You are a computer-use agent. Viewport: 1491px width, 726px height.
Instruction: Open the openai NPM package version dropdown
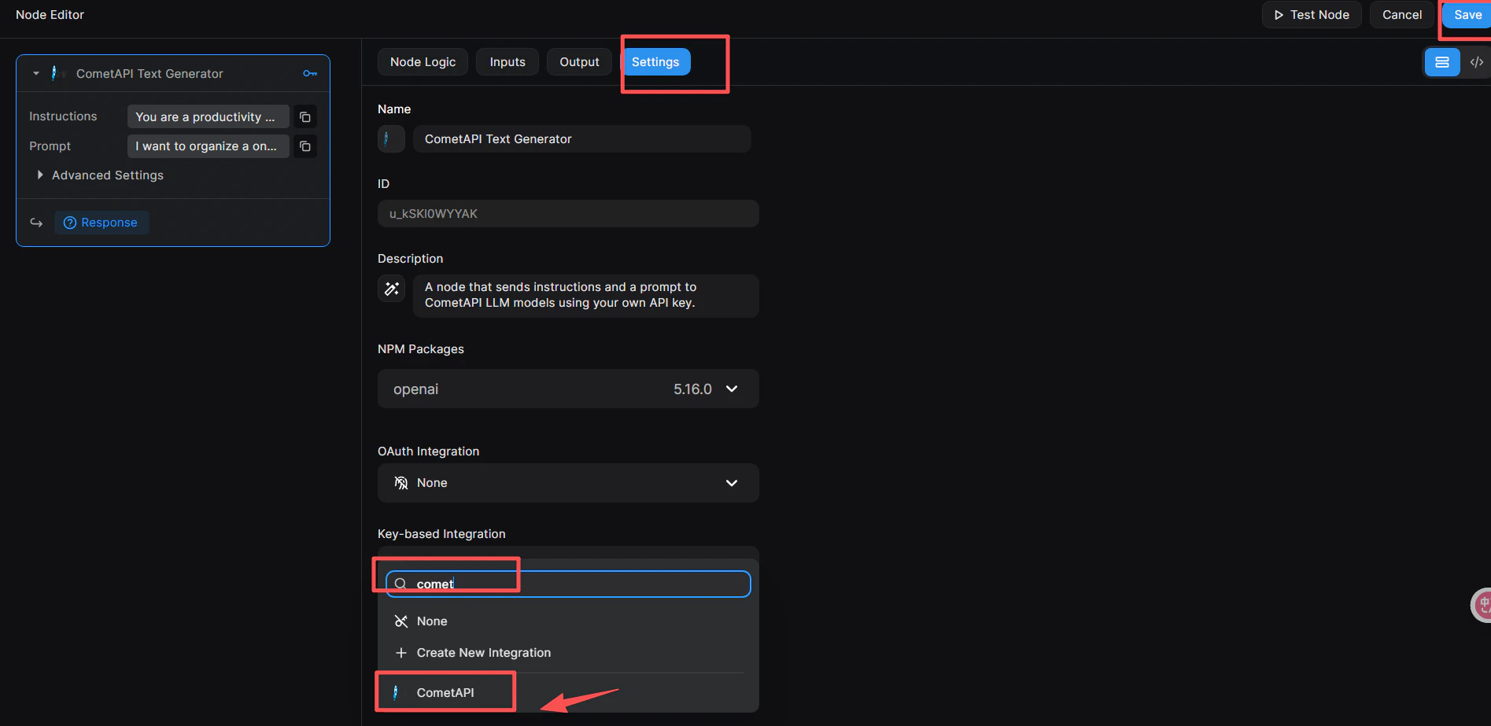(731, 389)
